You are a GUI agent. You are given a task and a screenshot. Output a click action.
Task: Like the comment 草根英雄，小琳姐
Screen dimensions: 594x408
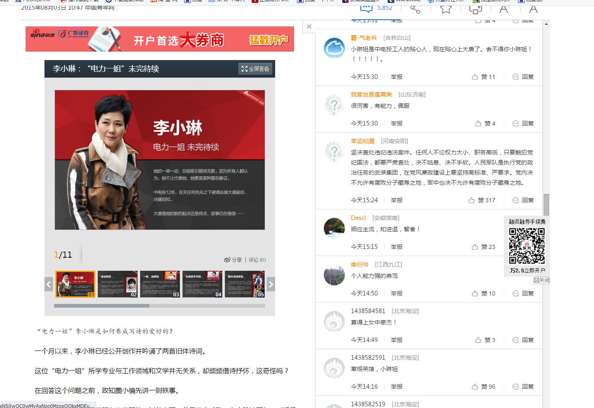(483, 387)
